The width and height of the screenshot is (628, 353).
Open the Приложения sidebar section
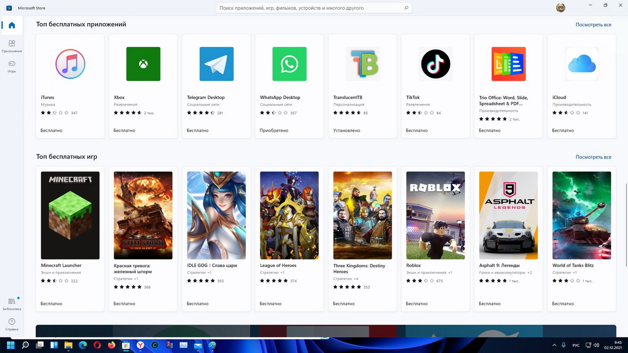[x=12, y=46]
